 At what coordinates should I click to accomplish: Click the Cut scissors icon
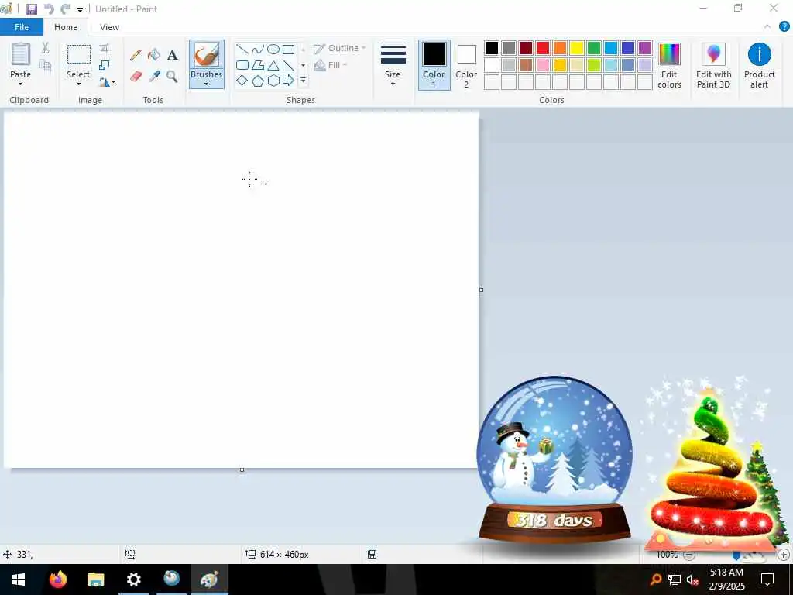[x=46, y=47]
